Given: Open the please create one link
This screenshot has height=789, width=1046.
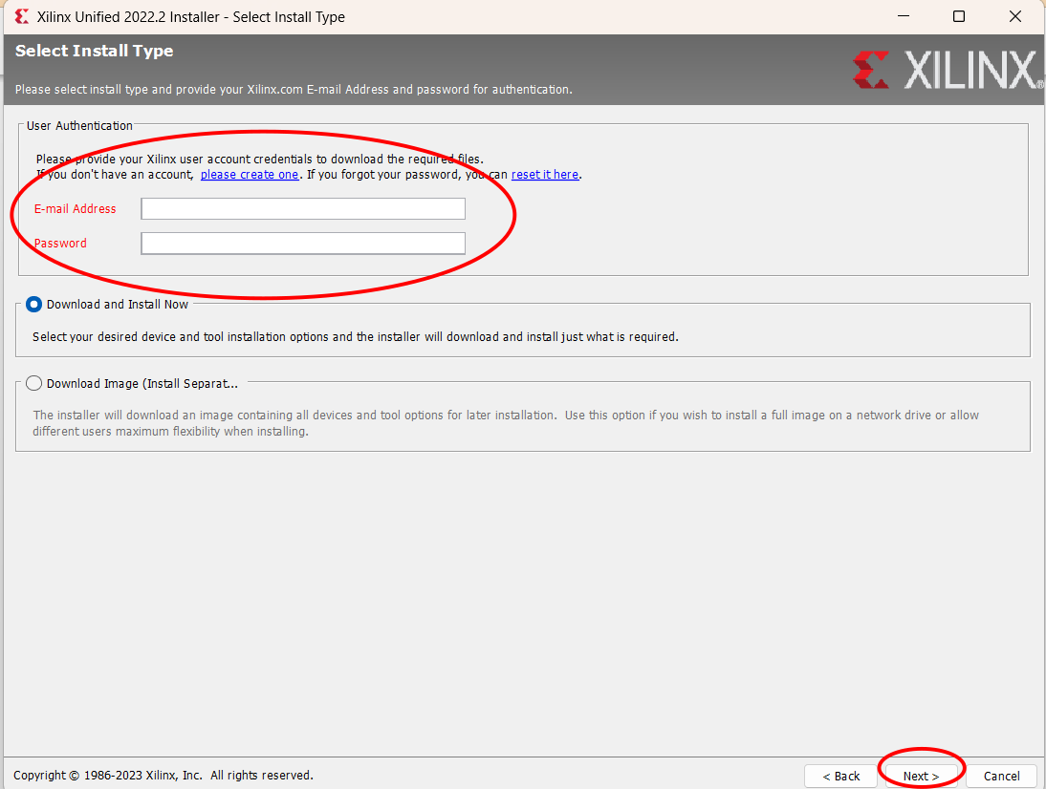Looking at the screenshot, I should (x=250, y=174).
